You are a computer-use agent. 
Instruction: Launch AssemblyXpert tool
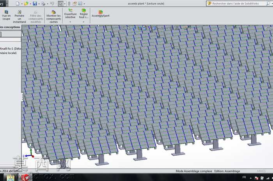point(101,14)
